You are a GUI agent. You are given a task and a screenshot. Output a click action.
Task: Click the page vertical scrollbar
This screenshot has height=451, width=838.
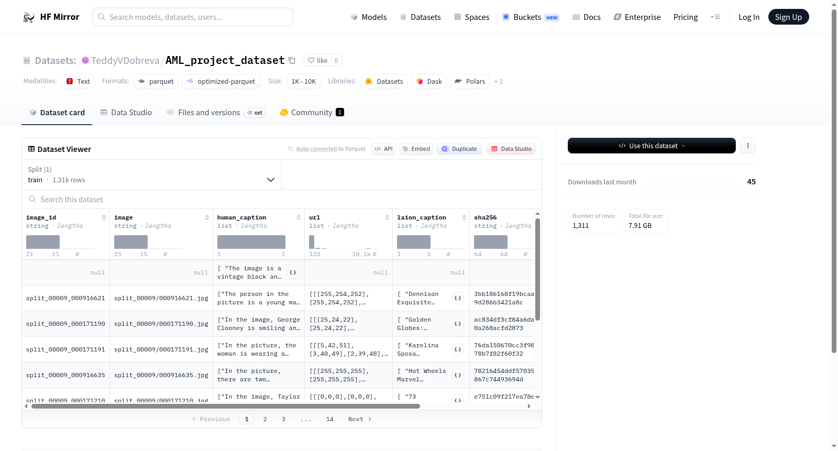coord(834,181)
